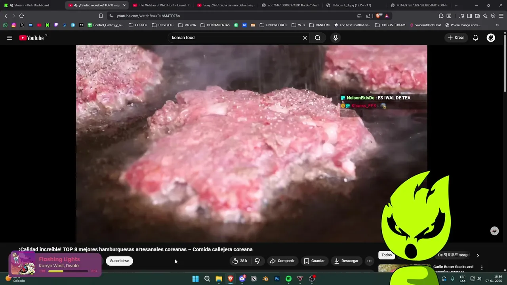
Task: Open the WhatsApp bookmark icon
Action: coord(5,25)
